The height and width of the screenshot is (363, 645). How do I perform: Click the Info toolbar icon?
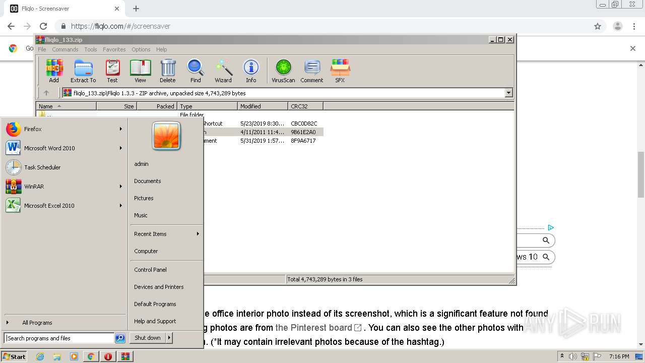(251, 71)
